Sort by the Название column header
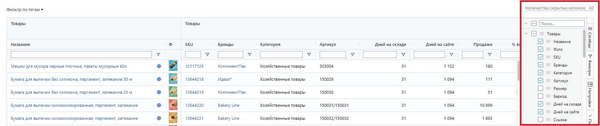 point(20,44)
